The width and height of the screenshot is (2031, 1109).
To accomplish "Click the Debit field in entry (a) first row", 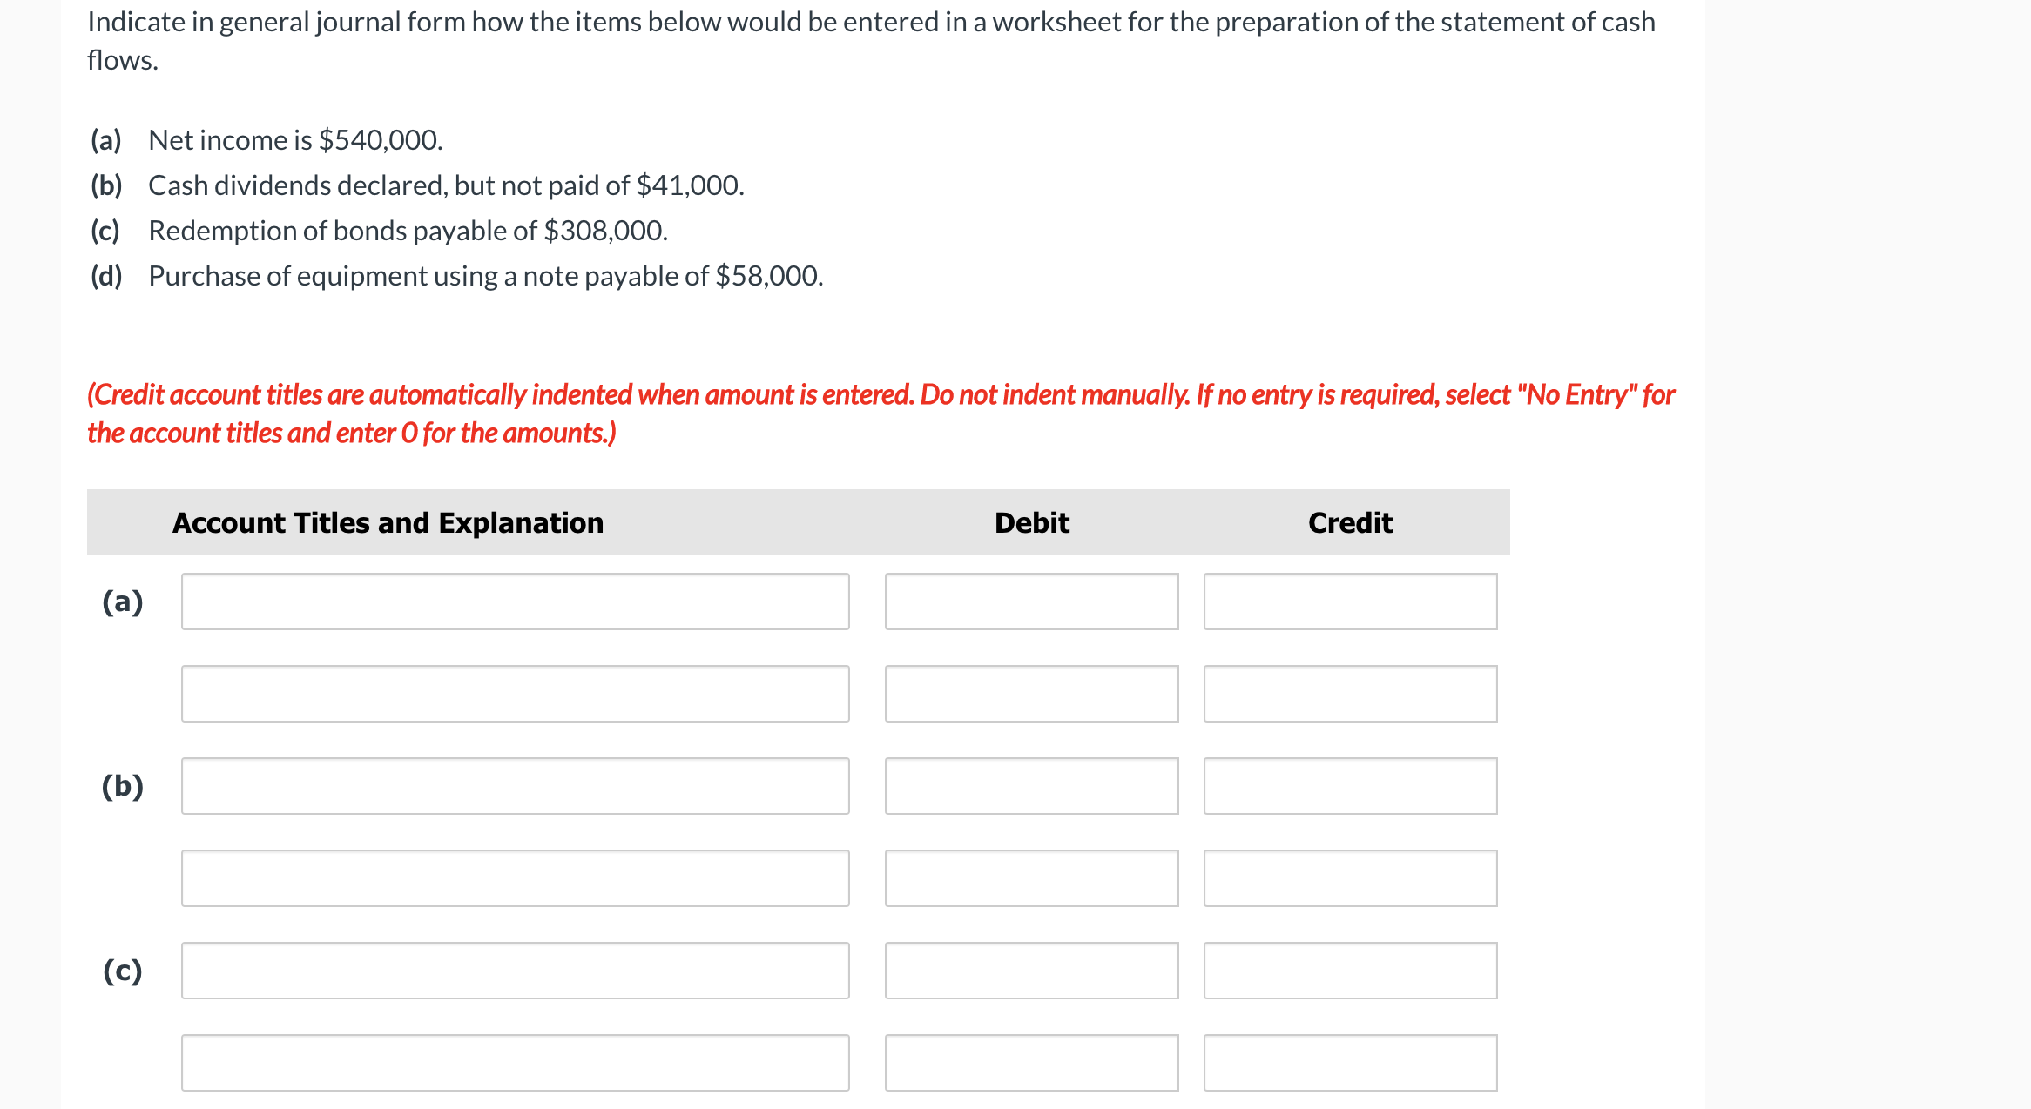I will pos(1031,601).
